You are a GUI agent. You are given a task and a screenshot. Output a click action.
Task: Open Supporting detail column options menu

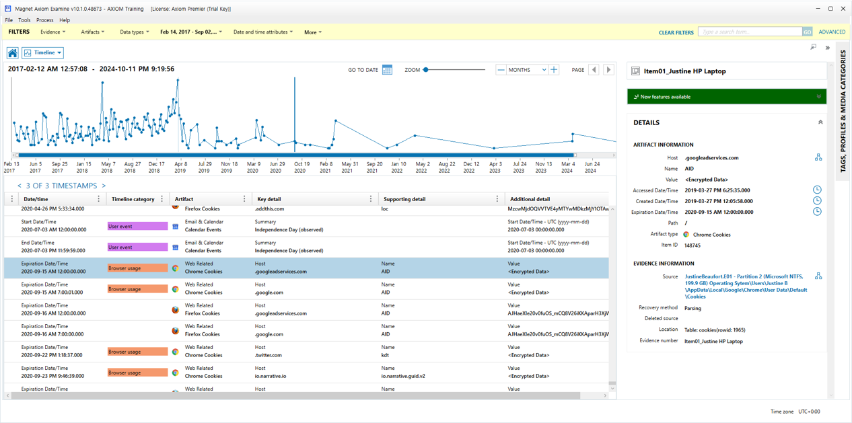pyautogui.click(x=497, y=199)
